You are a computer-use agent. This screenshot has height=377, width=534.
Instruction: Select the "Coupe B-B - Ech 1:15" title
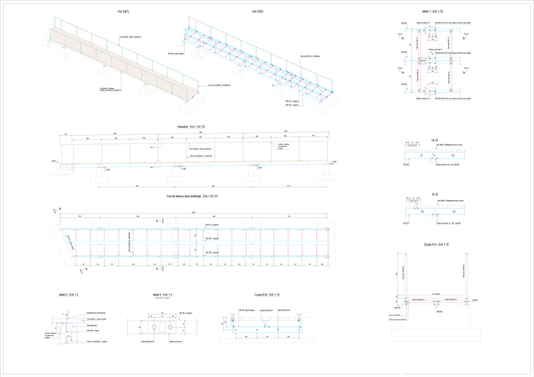[x=267, y=295]
